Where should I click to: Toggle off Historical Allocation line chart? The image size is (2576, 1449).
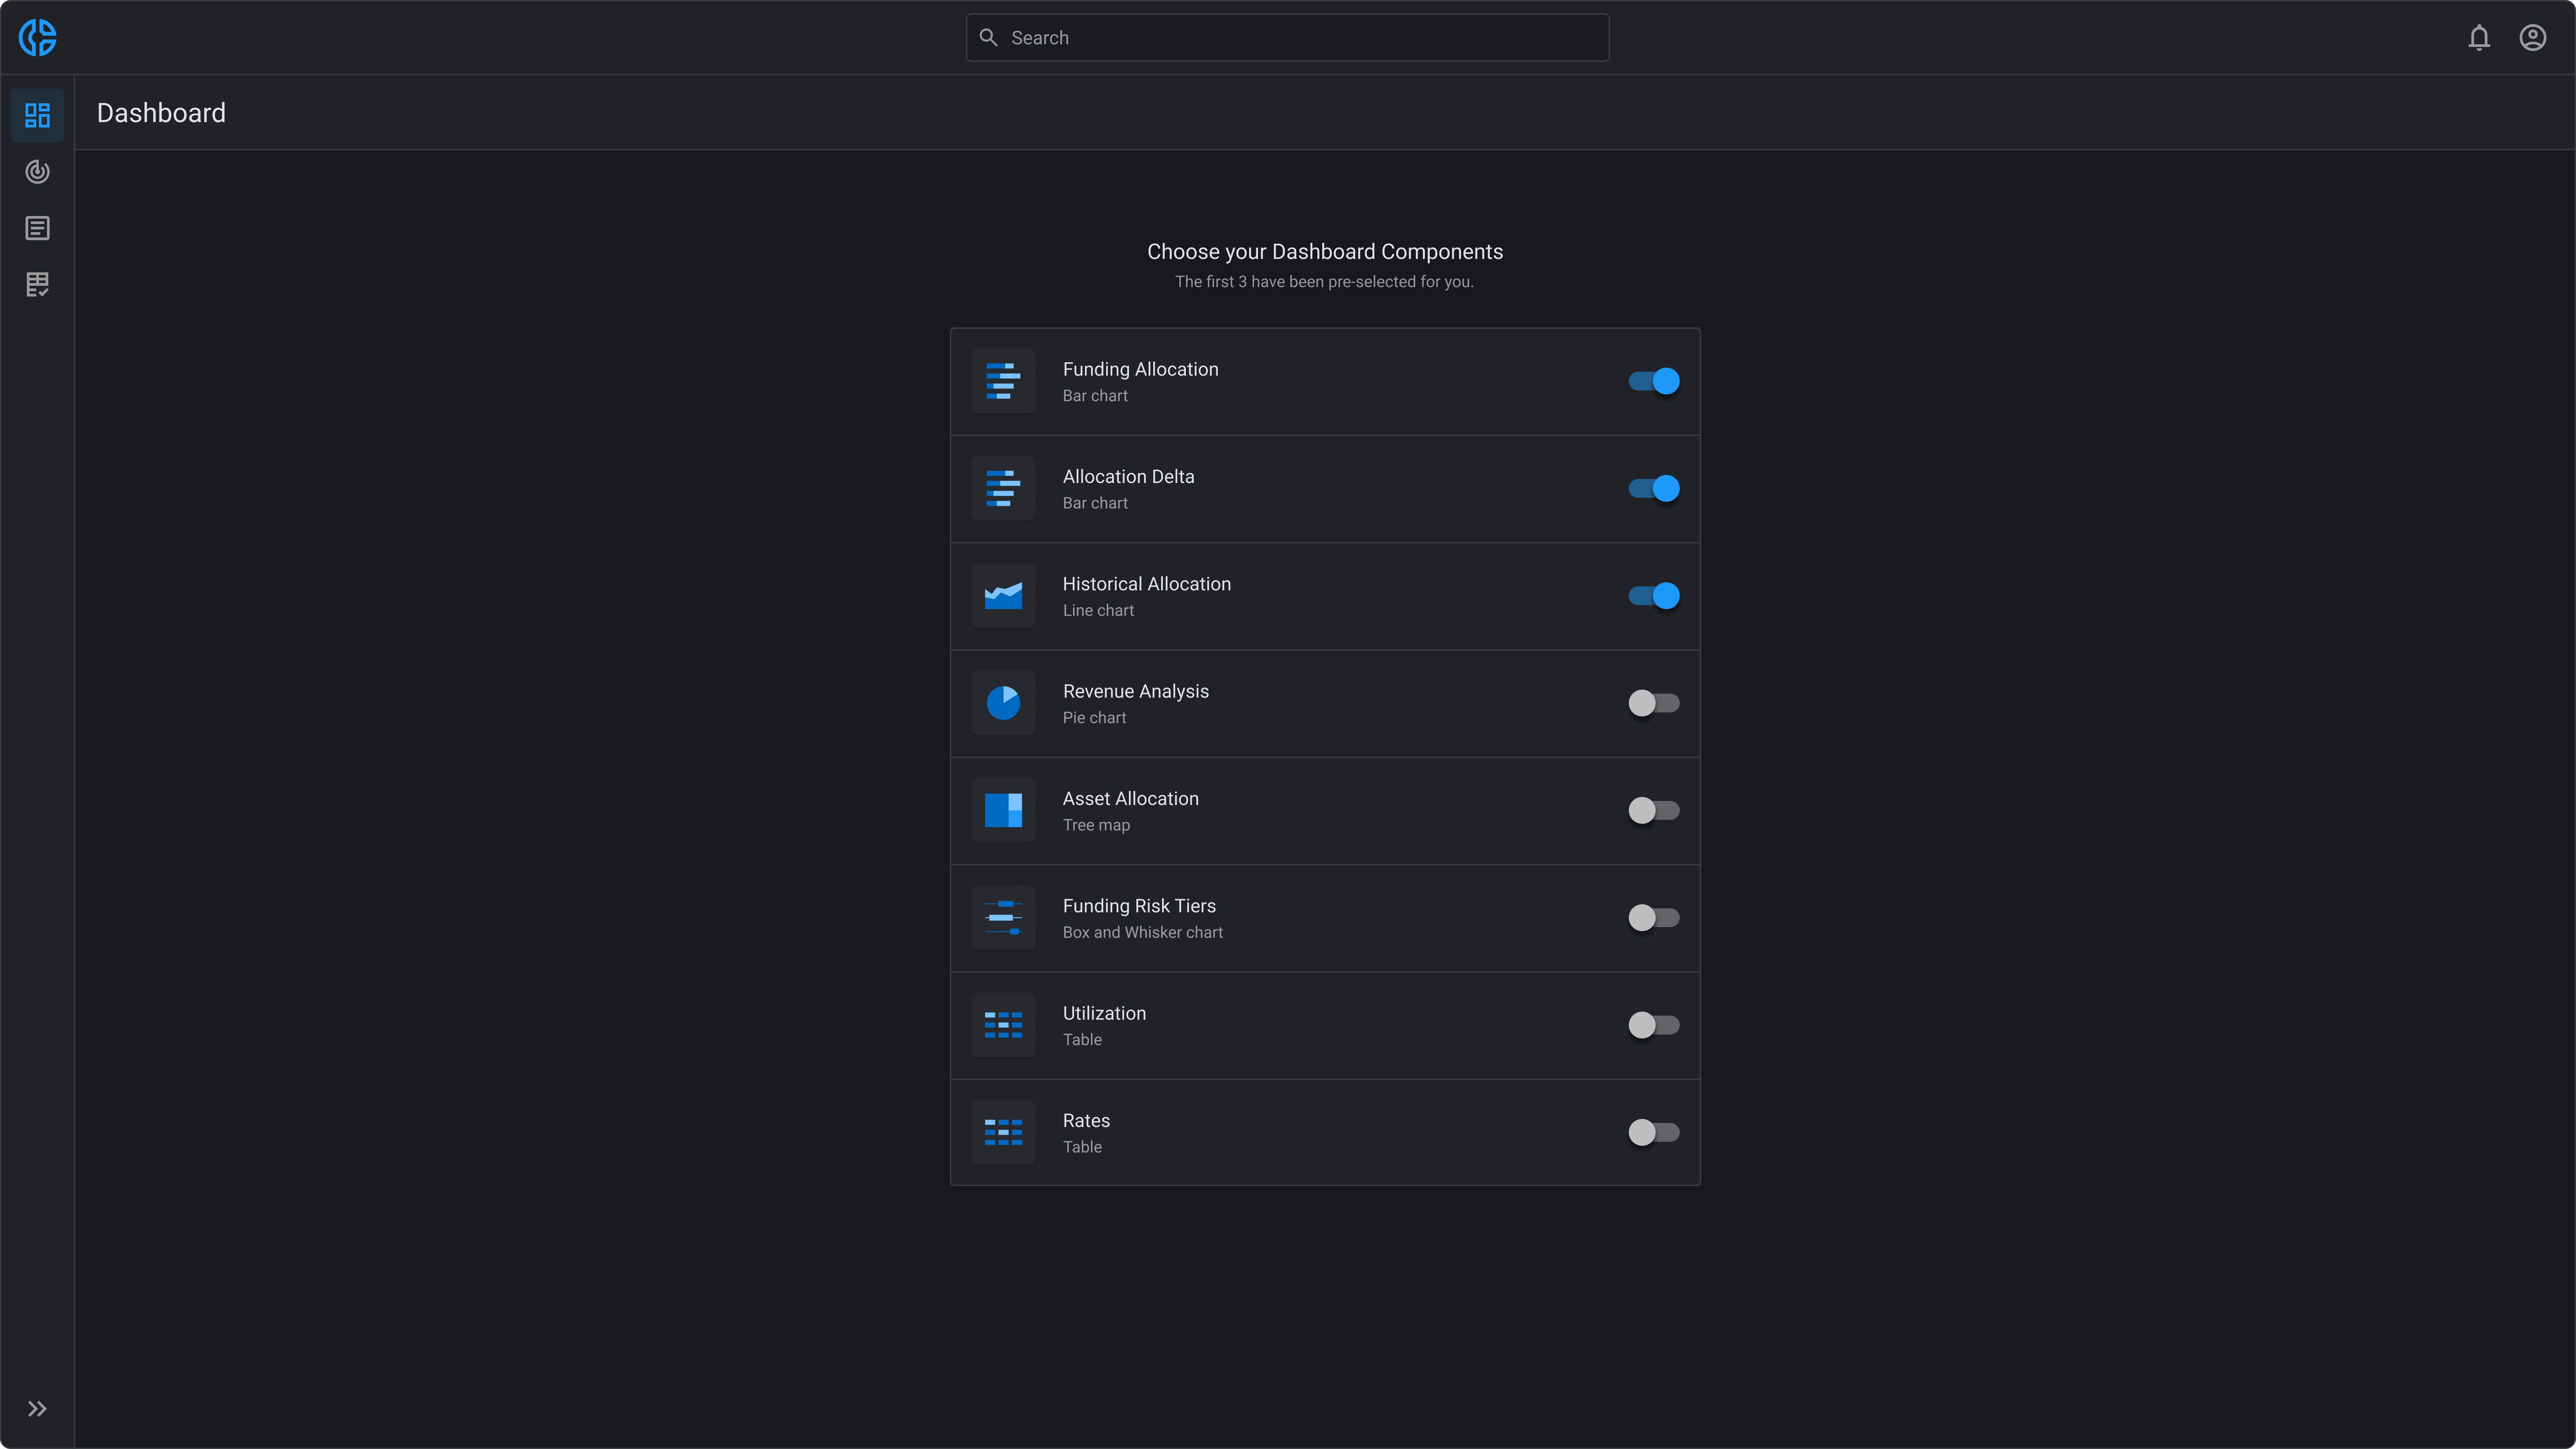pos(1654,596)
